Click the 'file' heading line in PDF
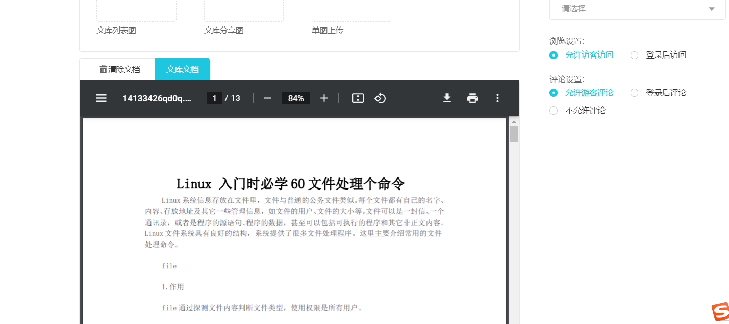The height and width of the screenshot is (324, 729). click(x=169, y=266)
